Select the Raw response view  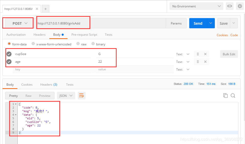tap(28, 96)
